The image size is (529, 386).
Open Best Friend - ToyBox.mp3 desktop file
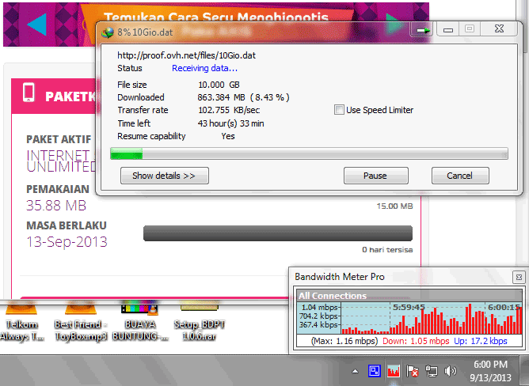pyautogui.click(x=81, y=320)
